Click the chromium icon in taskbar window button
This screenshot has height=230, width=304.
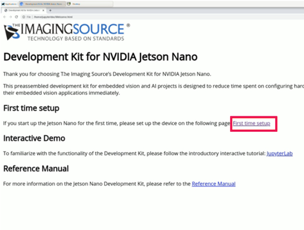21,4
